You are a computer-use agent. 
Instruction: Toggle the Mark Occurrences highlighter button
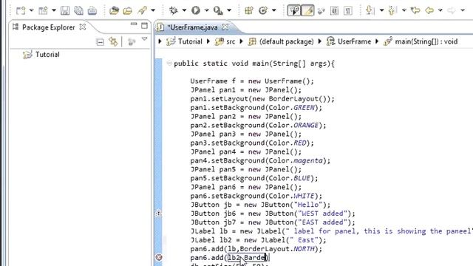[307, 10]
